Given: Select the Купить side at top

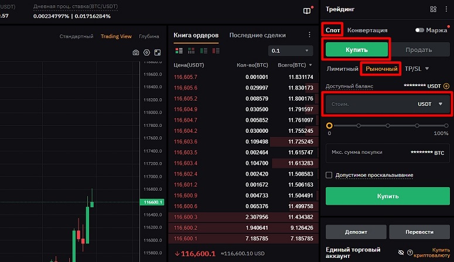Looking at the screenshot, I should tap(356, 50).
